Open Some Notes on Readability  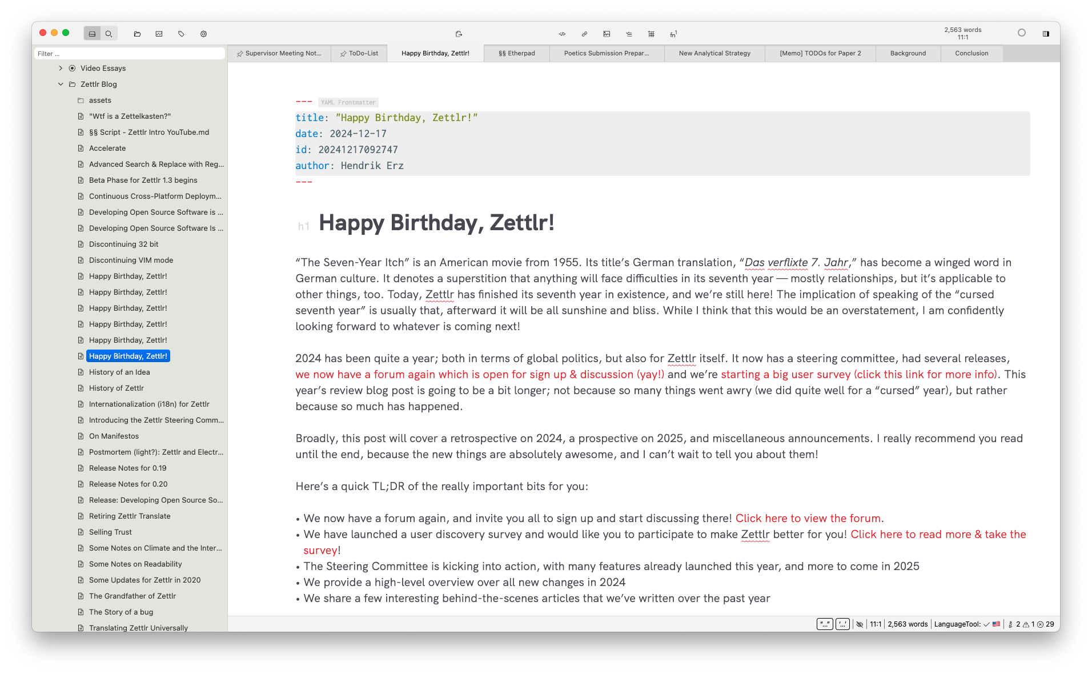tap(135, 564)
